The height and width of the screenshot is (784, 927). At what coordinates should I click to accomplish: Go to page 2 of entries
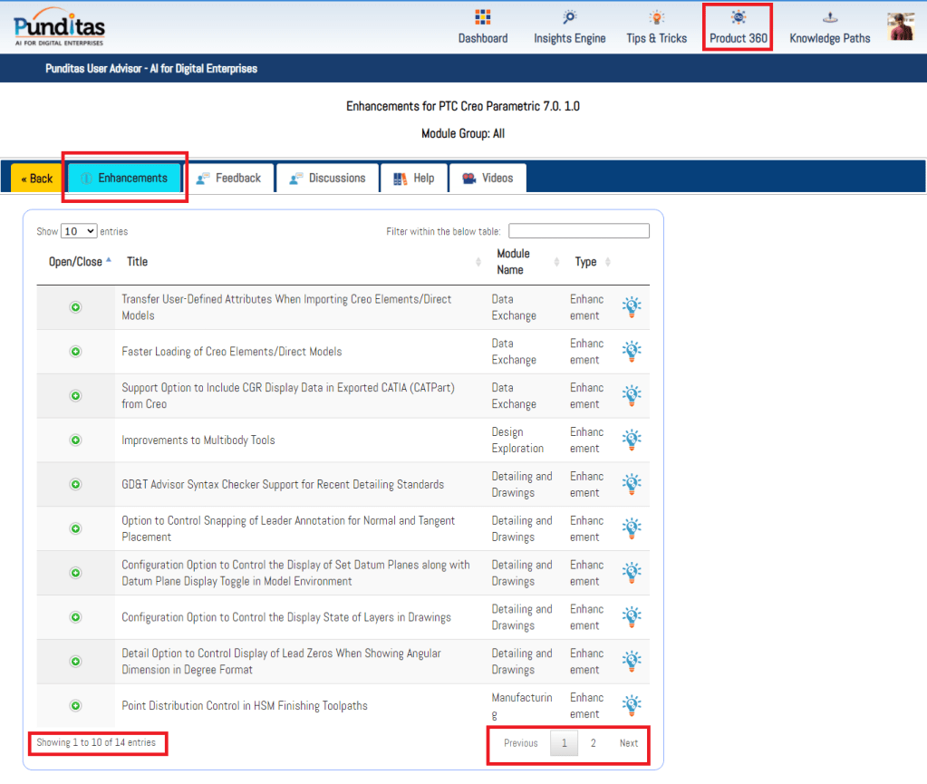point(594,743)
